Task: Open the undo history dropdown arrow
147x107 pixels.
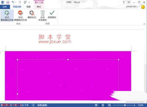Action: [x=16, y=2]
